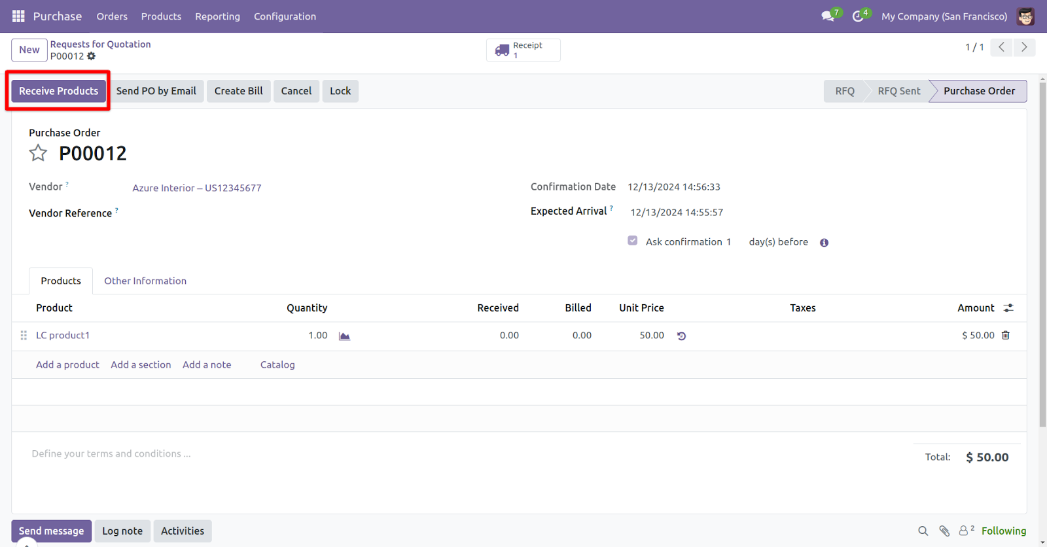
Task: Click the Create Bill button
Action: pyautogui.click(x=239, y=91)
